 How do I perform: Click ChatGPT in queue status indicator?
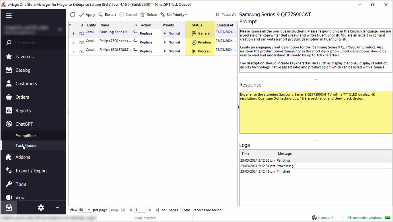323,218
